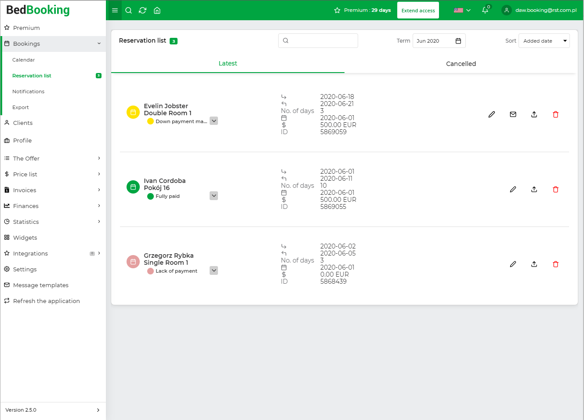Expand the Price list sidebar section
The image size is (584, 420).
click(53, 174)
